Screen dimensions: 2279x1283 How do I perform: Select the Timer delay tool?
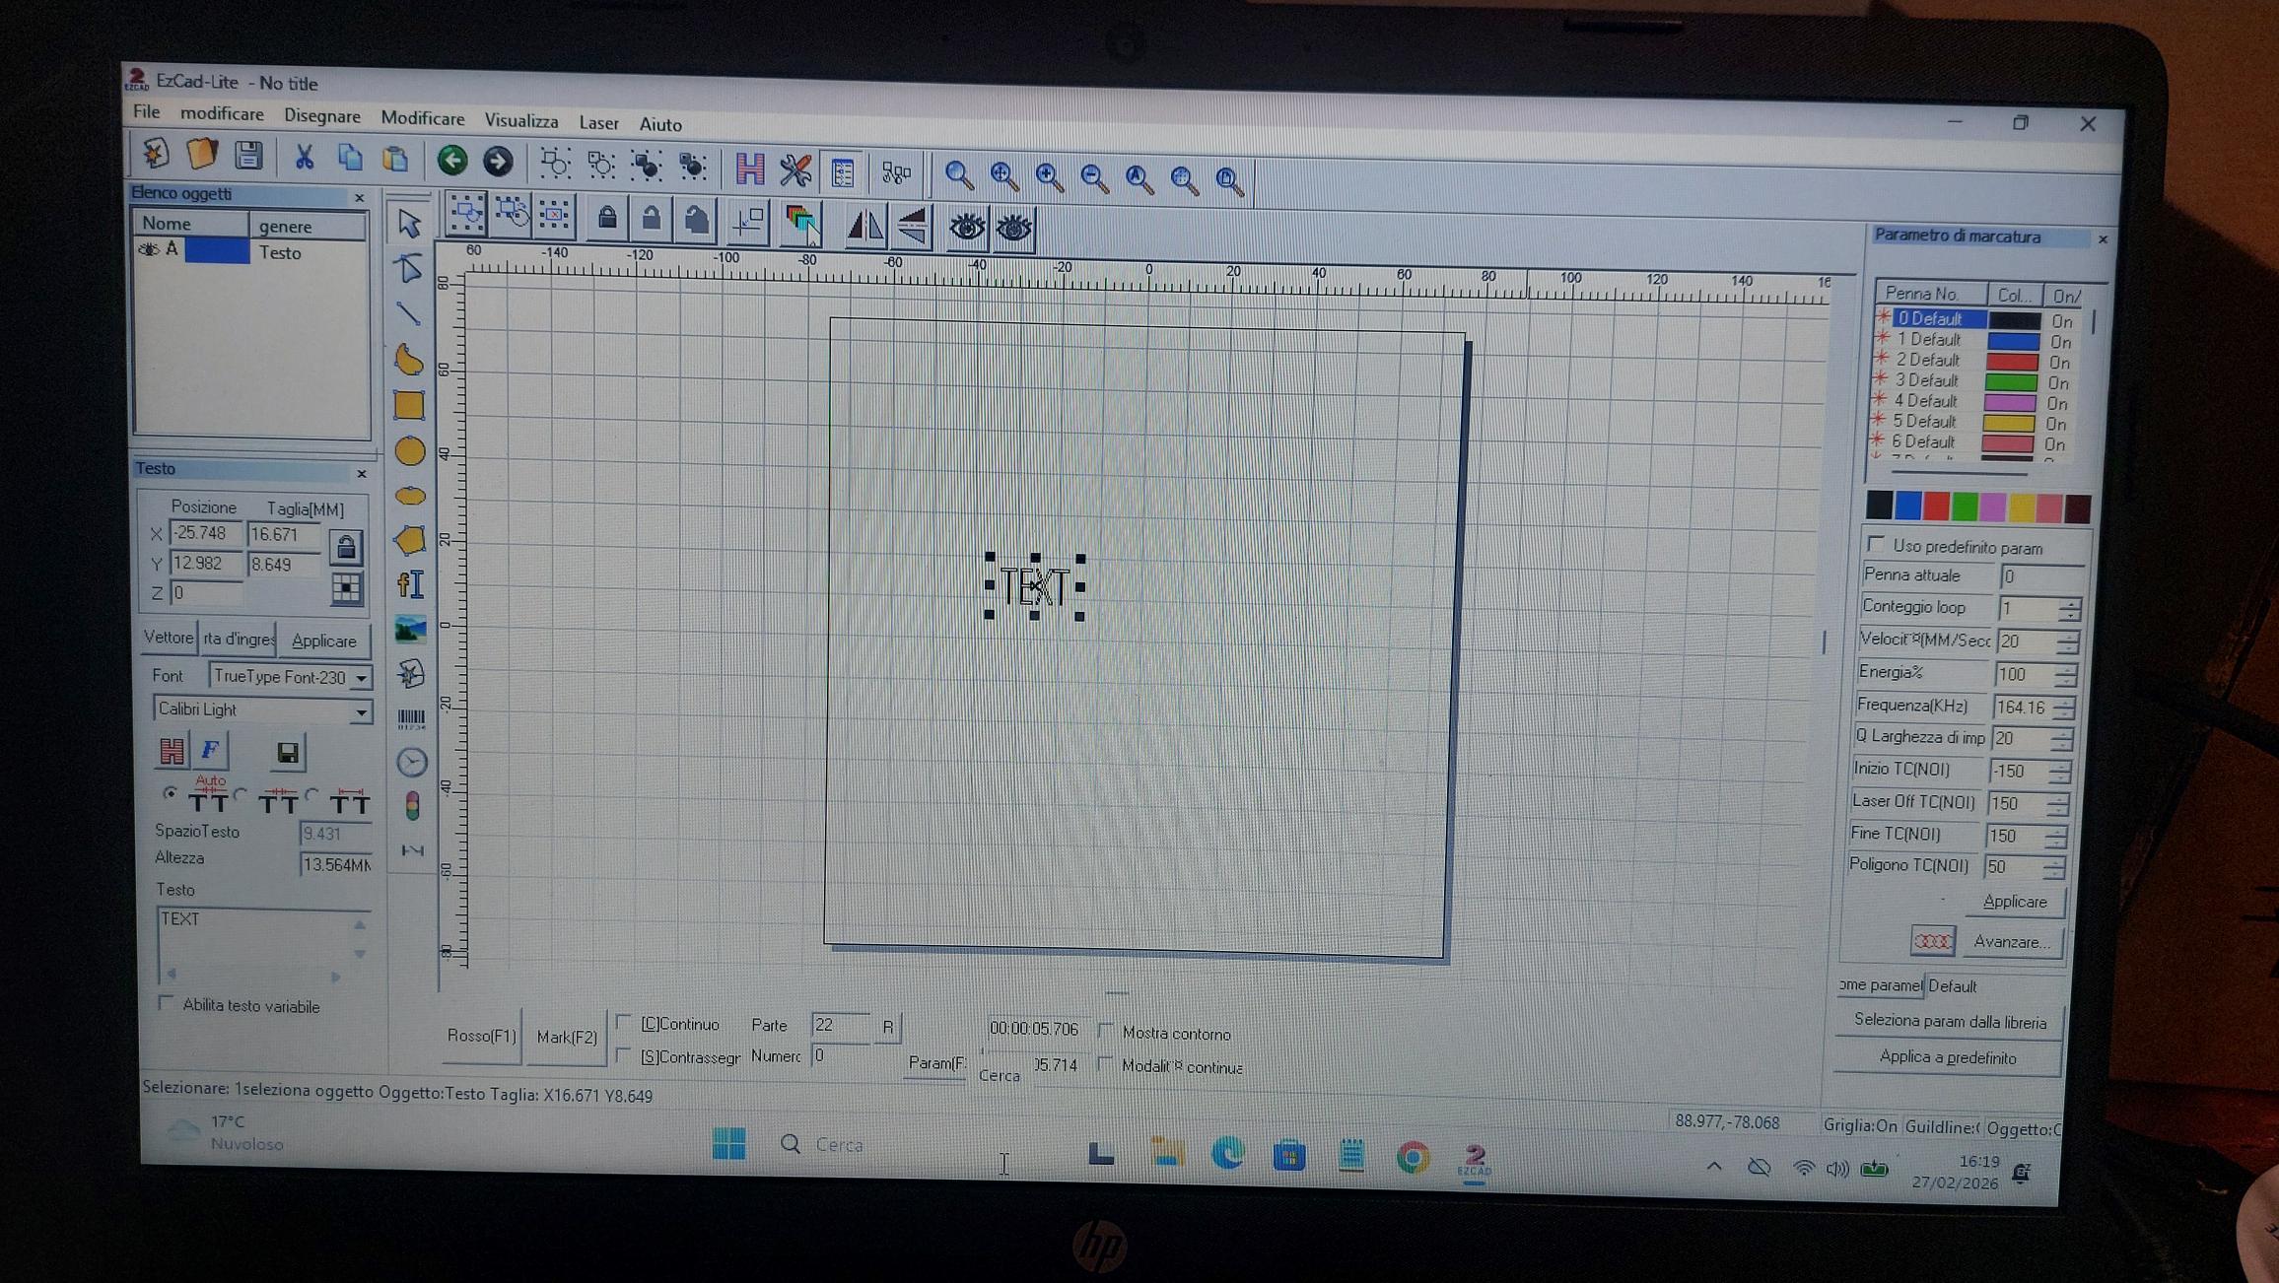pyautogui.click(x=412, y=762)
